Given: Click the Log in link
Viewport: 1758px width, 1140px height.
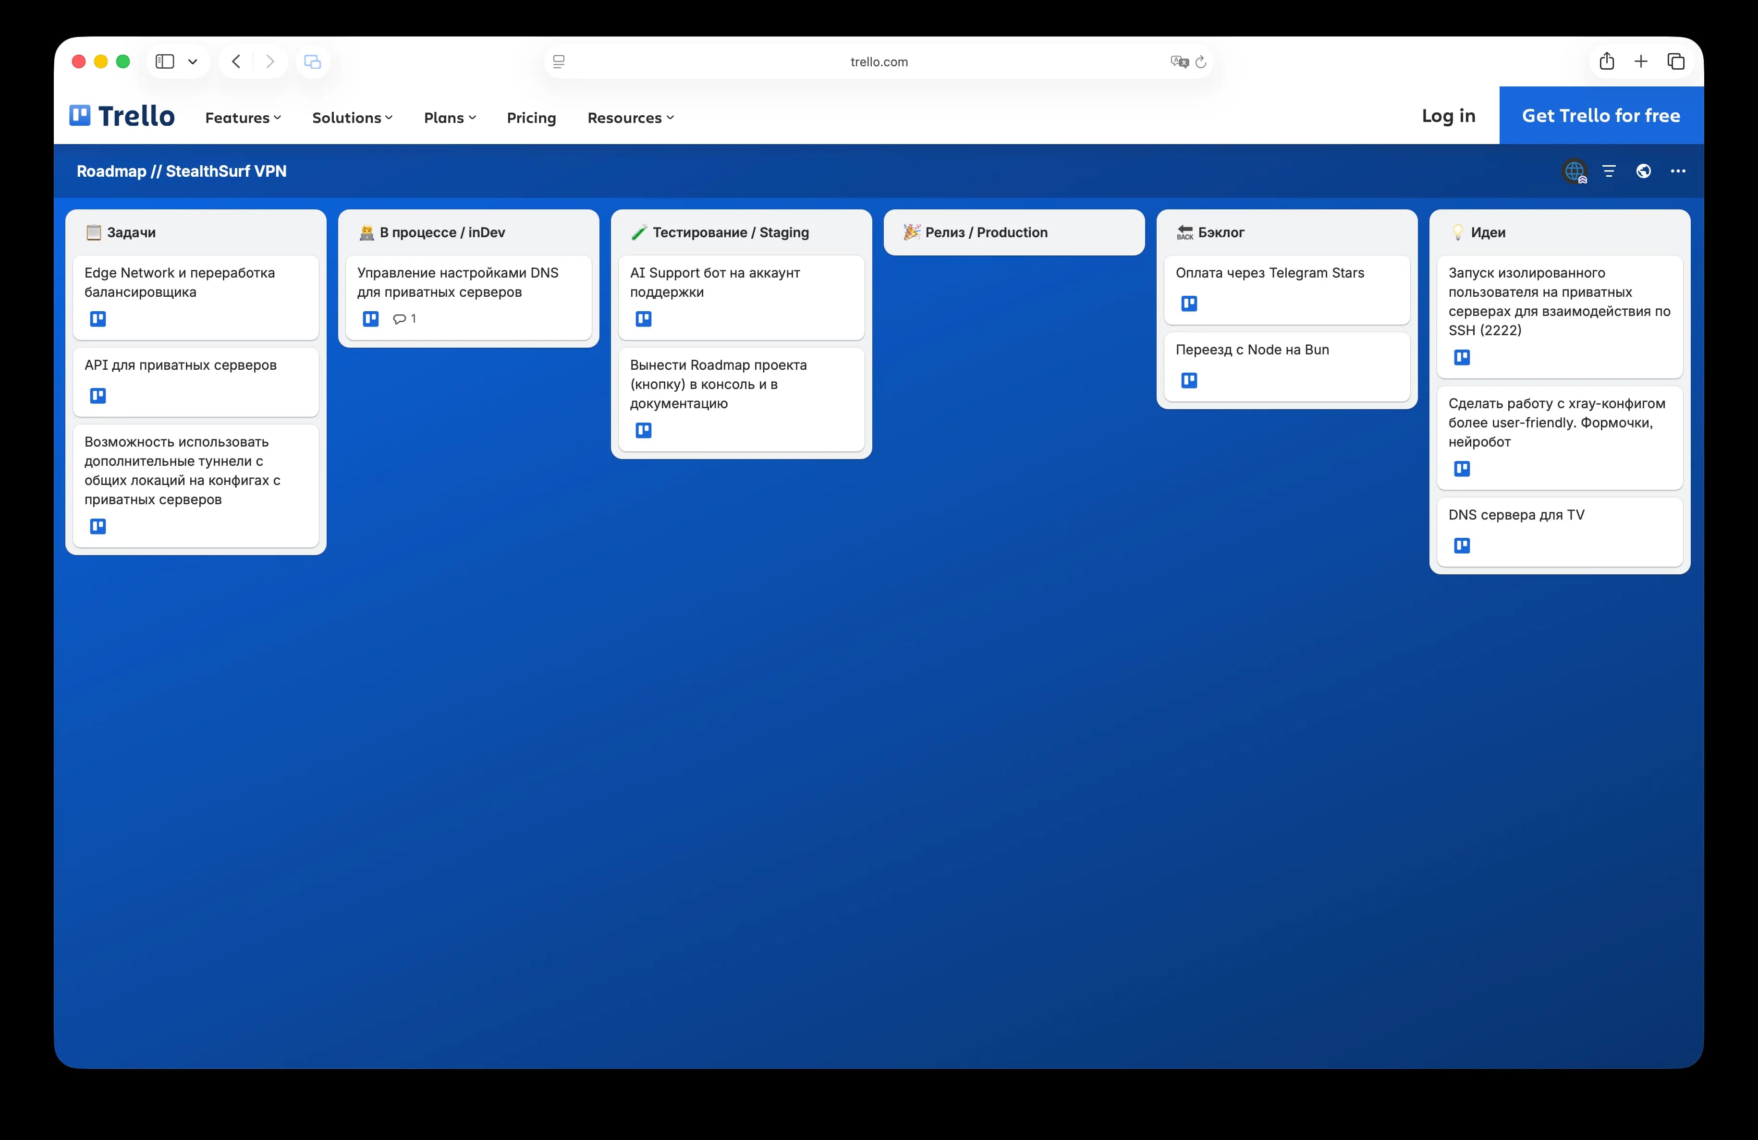Looking at the screenshot, I should [1449, 115].
